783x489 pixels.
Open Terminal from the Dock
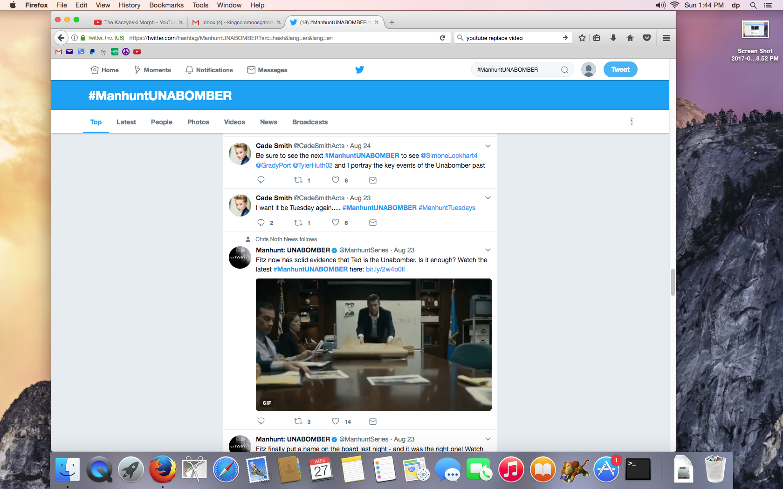(x=638, y=469)
